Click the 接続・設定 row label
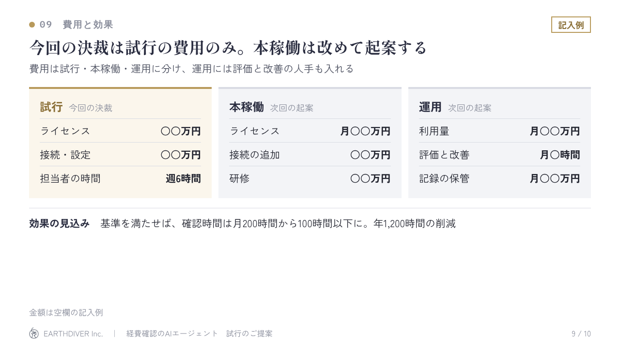The height and width of the screenshot is (348, 620). coord(65,155)
